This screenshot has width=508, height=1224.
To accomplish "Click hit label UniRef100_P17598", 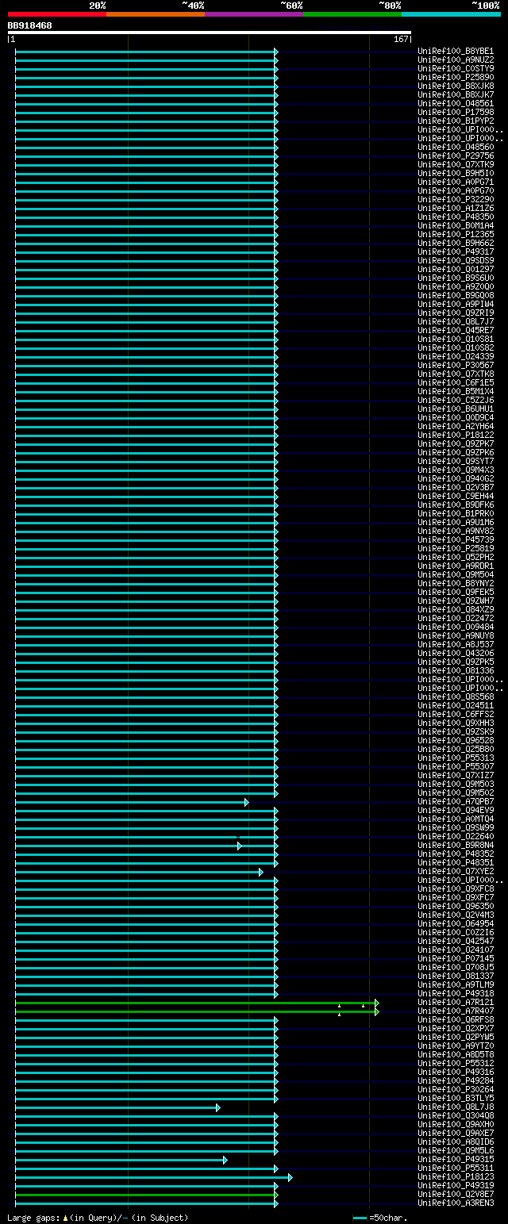I will (x=456, y=113).
